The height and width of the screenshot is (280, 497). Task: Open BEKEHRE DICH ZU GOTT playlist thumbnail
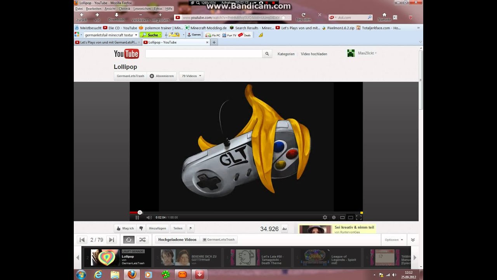pyautogui.click(x=175, y=257)
